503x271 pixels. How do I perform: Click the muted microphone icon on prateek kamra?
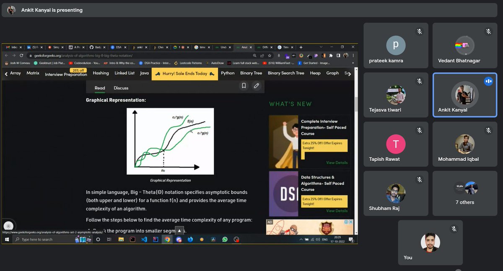point(419,31)
